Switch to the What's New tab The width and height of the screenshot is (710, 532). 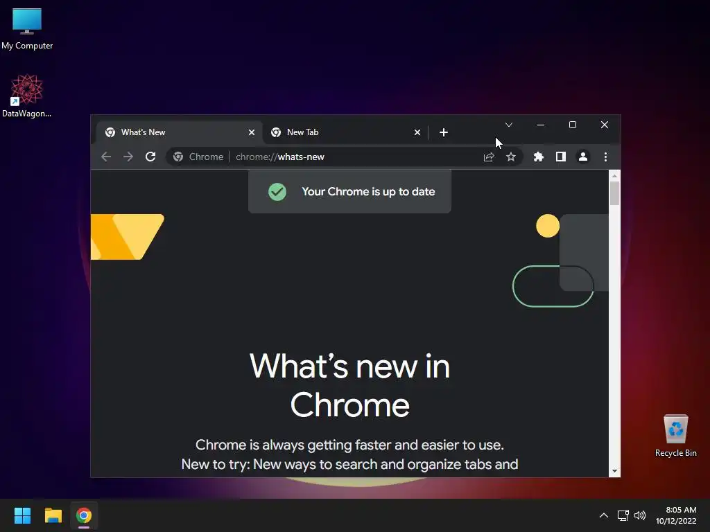point(180,132)
